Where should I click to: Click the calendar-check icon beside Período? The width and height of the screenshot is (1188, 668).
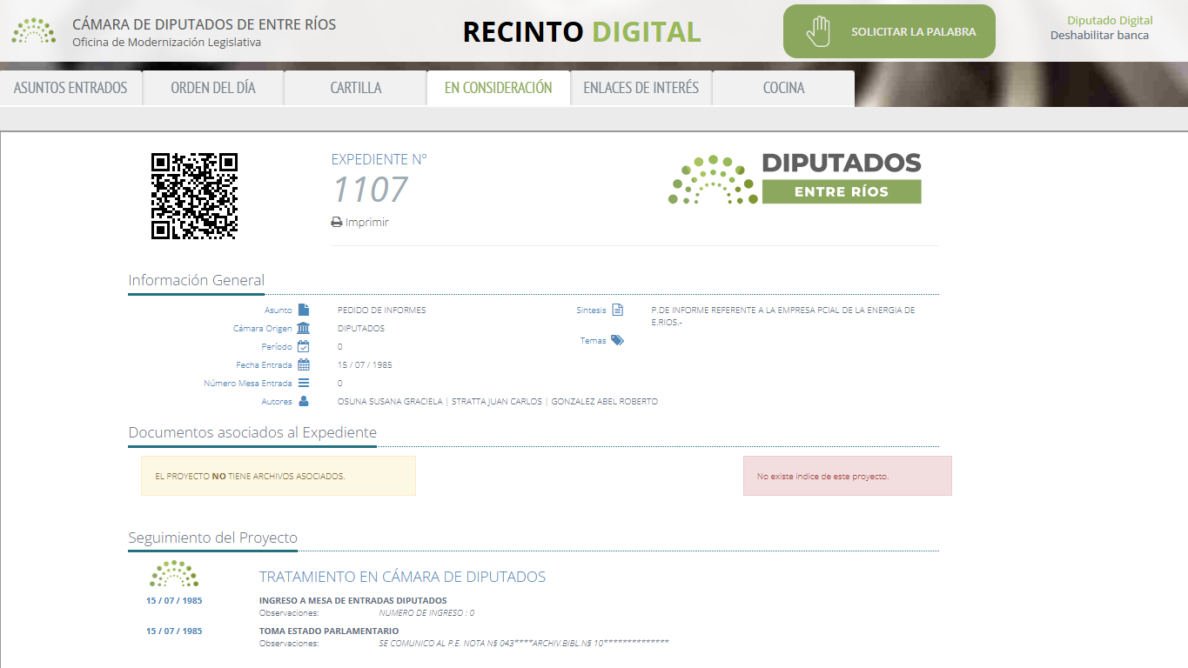pyautogui.click(x=303, y=345)
